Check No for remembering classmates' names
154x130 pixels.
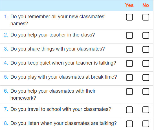coord(146,17)
